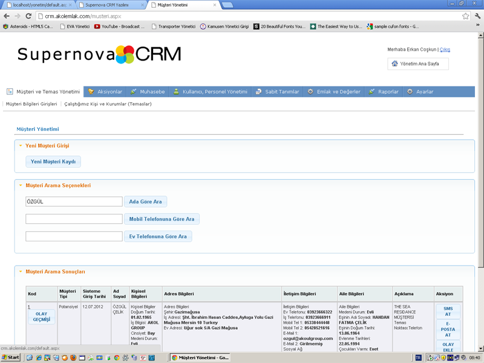Click the browser Forward arrow
Viewport: 484px width, 363px height.
click(x=18, y=16)
